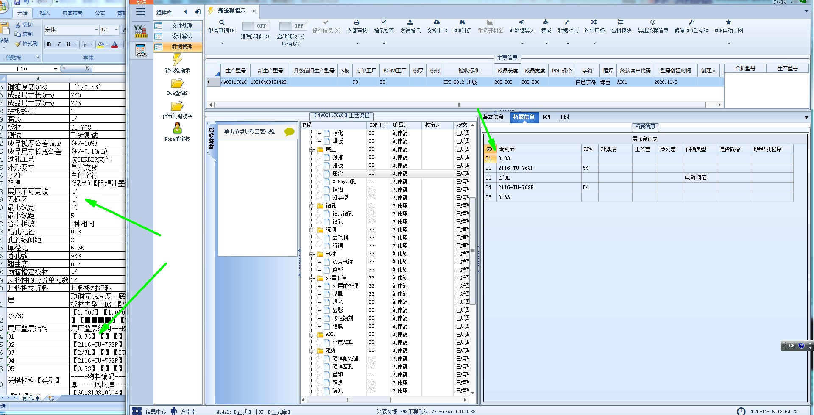This screenshot has height=415, width=814.
Task: Expand dropdown arrow under 型号查询
Action: (x=222, y=43)
